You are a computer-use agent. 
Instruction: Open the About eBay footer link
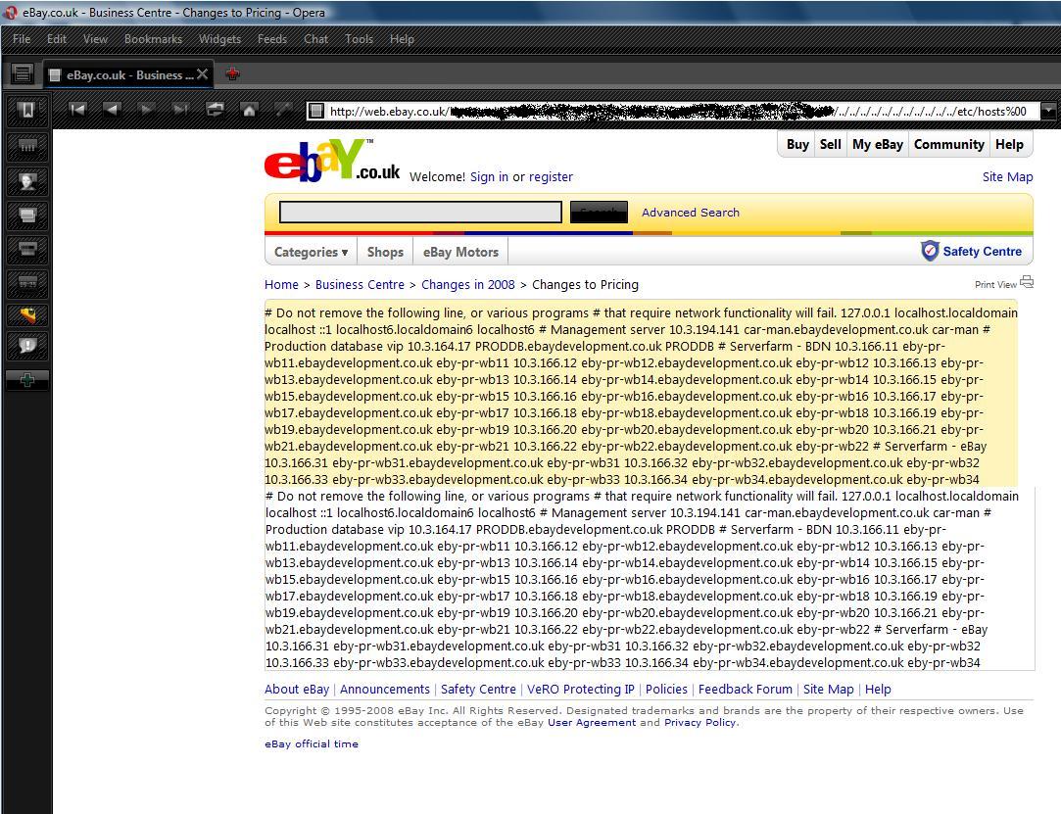click(x=297, y=689)
